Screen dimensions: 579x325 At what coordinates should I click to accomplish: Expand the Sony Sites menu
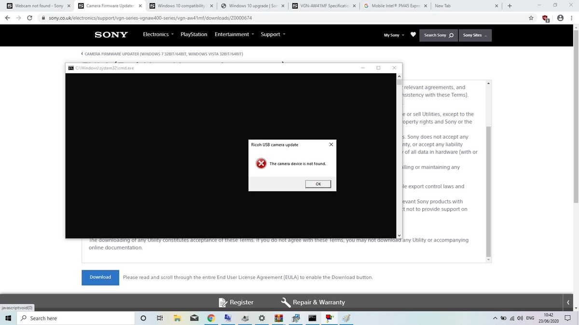pyautogui.click(x=475, y=35)
